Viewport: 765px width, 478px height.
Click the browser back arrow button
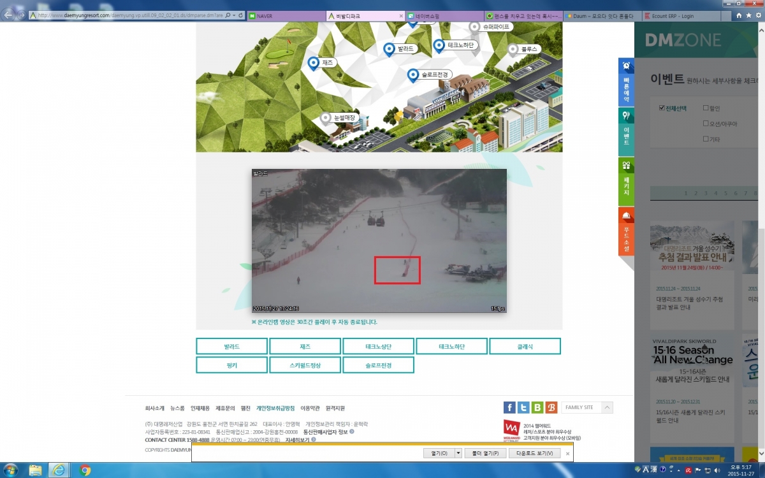click(9, 14)
